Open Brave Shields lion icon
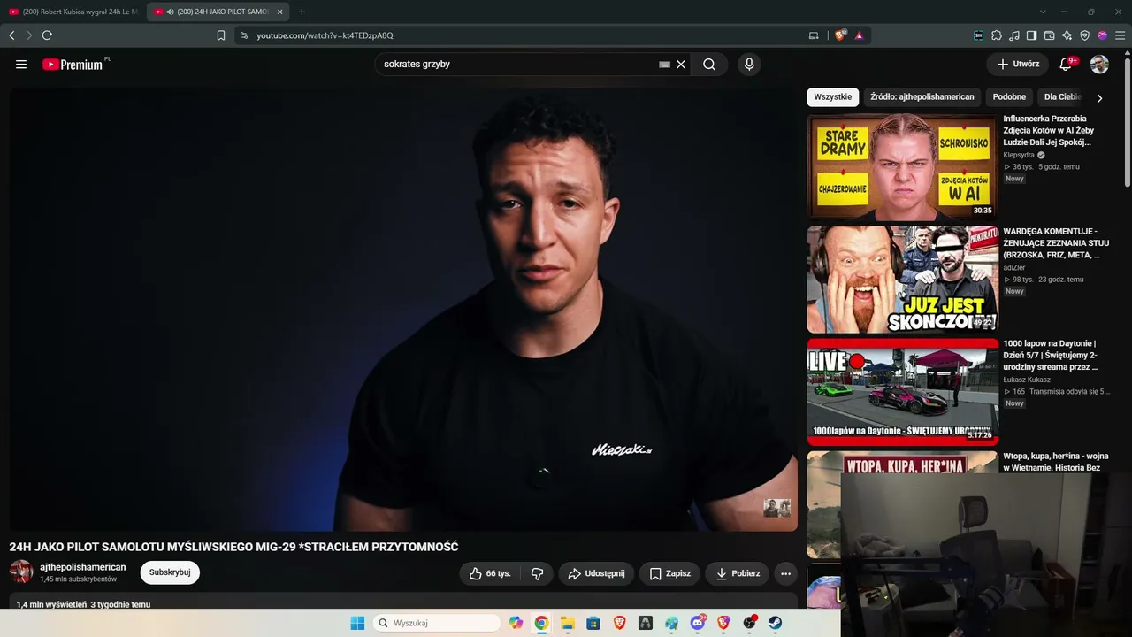Viewport: 1132px width, 637px height. click(840, 35)
